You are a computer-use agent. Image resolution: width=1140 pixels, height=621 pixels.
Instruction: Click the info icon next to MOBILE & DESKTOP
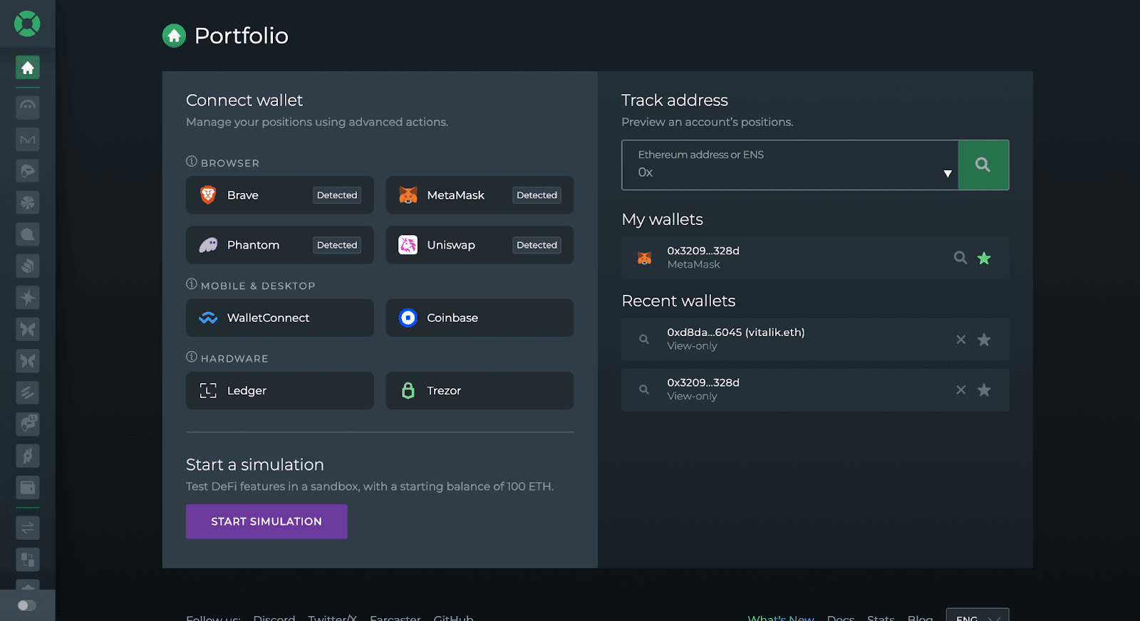click(x=192, y=284)
